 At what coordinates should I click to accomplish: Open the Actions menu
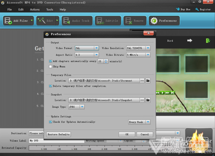tap(35, 10)
